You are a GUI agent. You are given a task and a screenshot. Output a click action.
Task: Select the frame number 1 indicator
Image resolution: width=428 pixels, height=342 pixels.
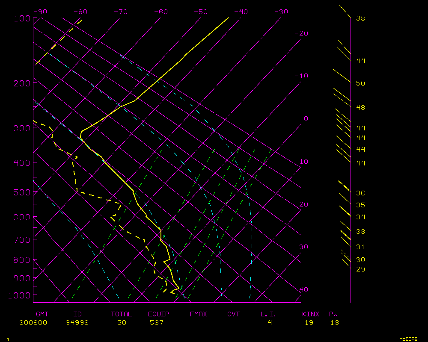pos(8,339)
